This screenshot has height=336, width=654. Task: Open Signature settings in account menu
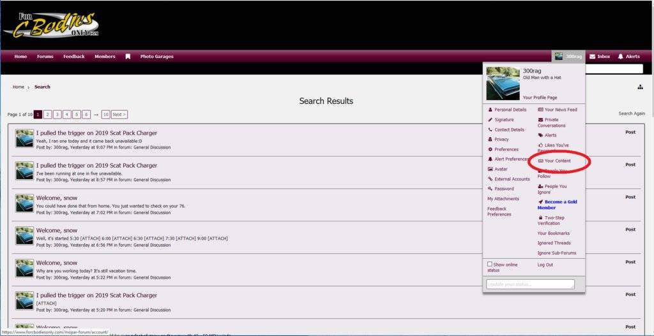(x=503, y=120)
